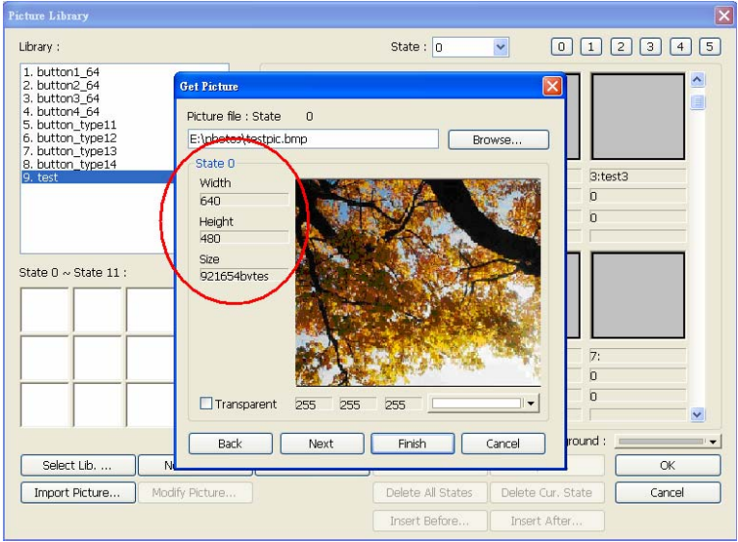
Task: Select state button 5
Action: click(x=710, y=46)
